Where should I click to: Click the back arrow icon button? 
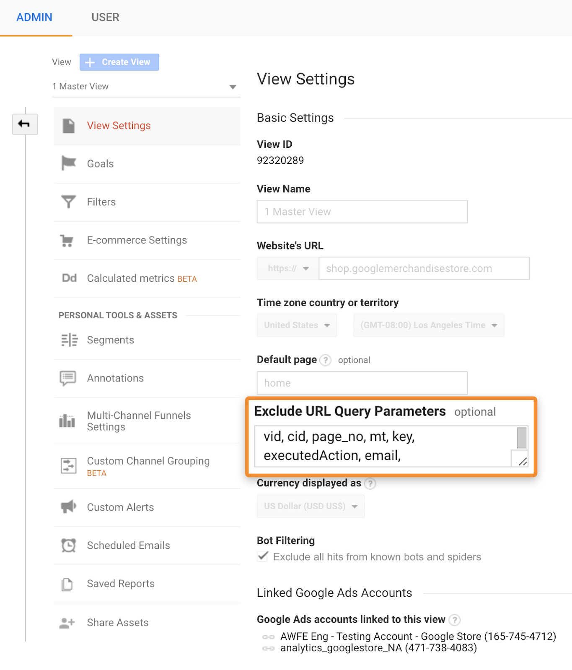[x=25, y=124]
